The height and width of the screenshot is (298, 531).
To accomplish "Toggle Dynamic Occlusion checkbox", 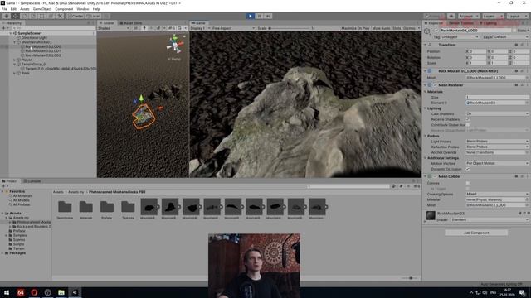I will (x=468, y=169).
